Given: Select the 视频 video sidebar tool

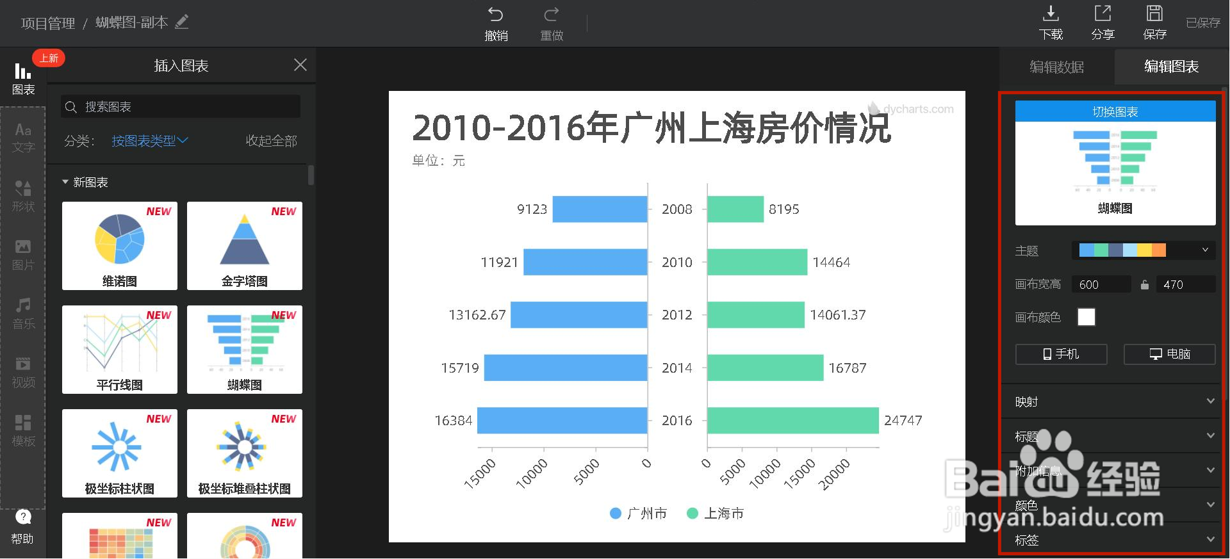Looking at the screenshot, I should tap(23, 373).
